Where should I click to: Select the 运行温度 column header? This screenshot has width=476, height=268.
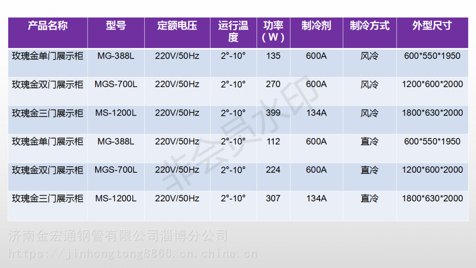pyautogui.click(x=233, y=31)
